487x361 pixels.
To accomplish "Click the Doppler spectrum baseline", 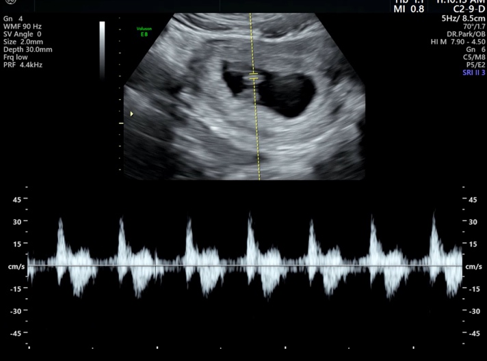I will pyautogui.click(x=245, y=266).
